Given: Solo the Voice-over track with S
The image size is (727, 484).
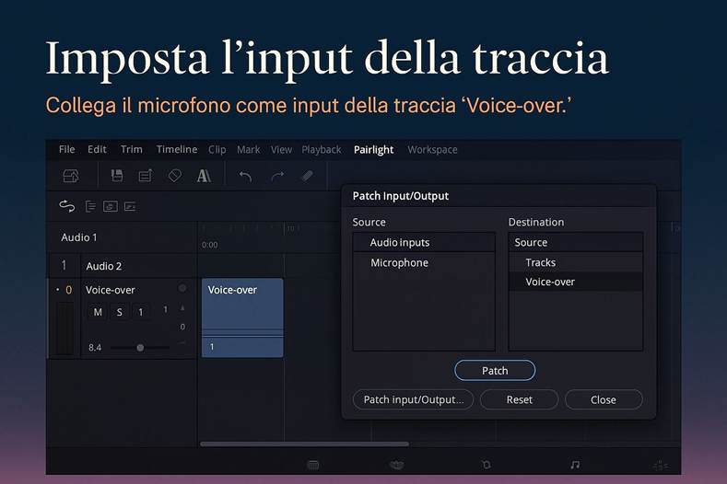Looking at the screenshot, I should 120,312.
